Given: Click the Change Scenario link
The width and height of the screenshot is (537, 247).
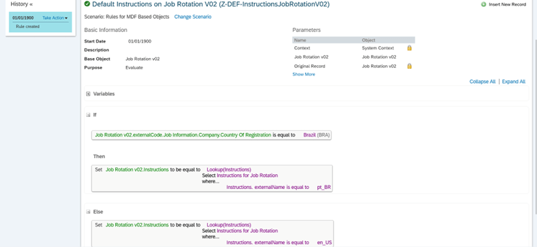Looking at the screenshot, I should [193, 17].
